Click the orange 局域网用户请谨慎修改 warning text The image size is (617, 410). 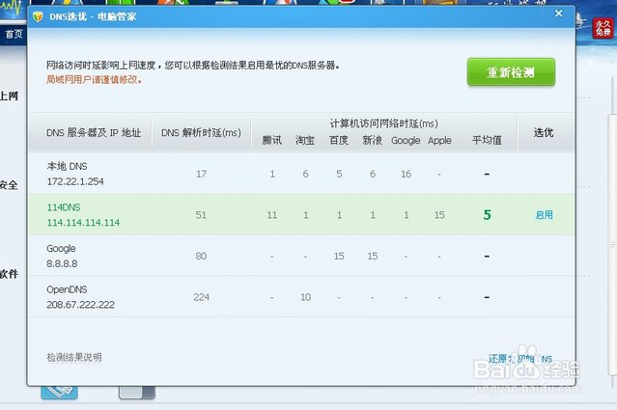pos(94,80)
